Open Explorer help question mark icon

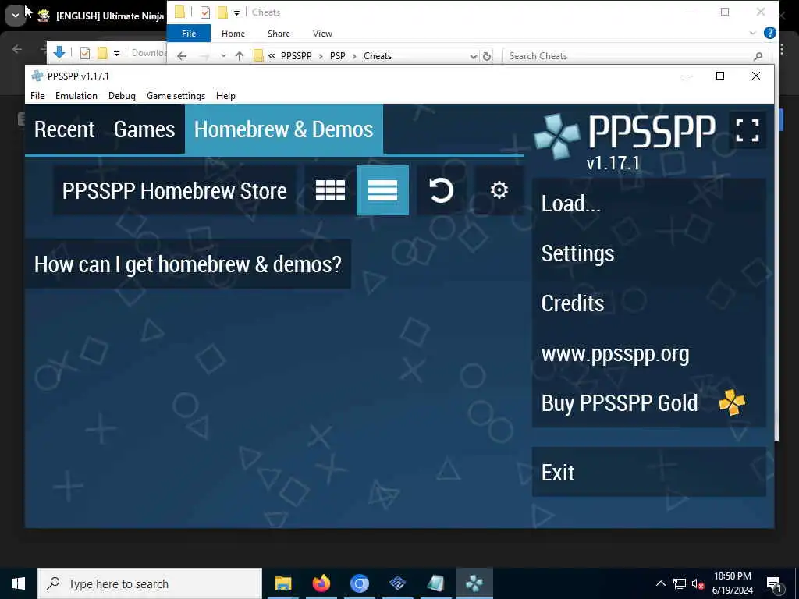pyautogui.click(x=770, y=33)
